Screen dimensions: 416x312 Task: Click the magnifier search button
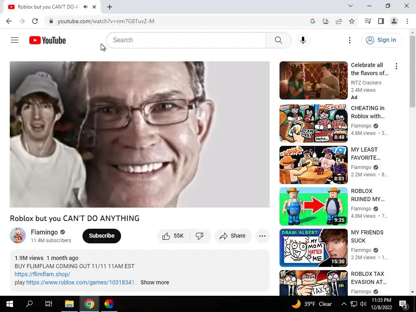point(278,40)
